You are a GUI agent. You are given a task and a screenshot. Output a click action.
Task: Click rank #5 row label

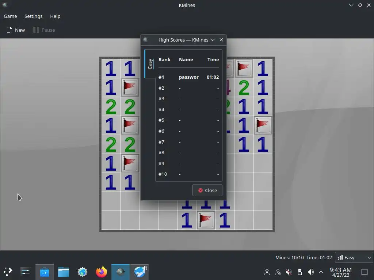tap(161, 120)
